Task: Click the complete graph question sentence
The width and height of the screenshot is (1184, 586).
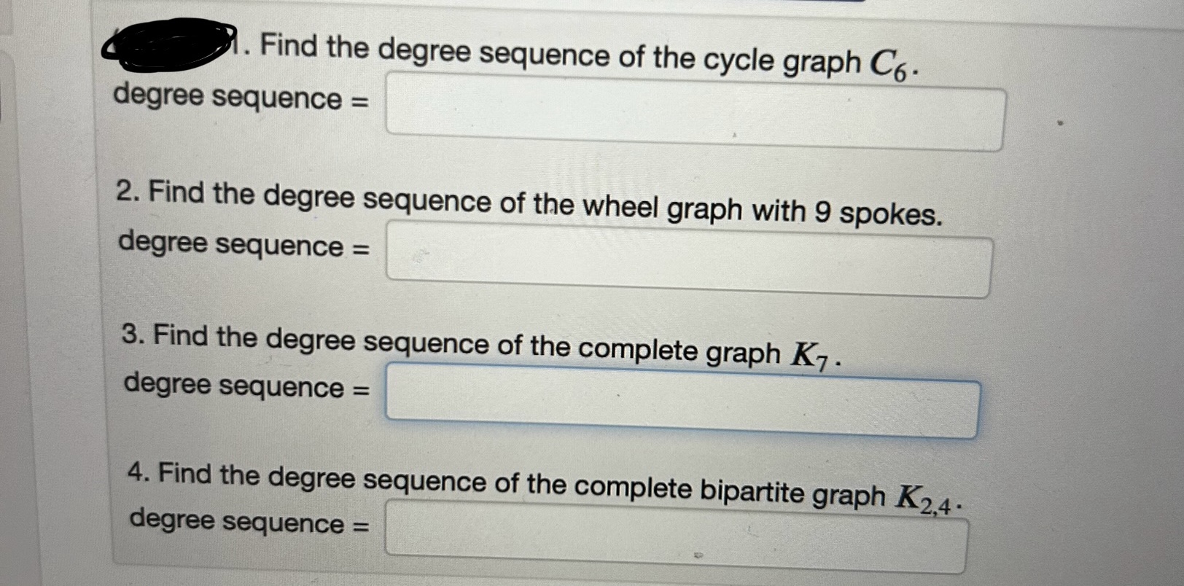Action: 483,346
